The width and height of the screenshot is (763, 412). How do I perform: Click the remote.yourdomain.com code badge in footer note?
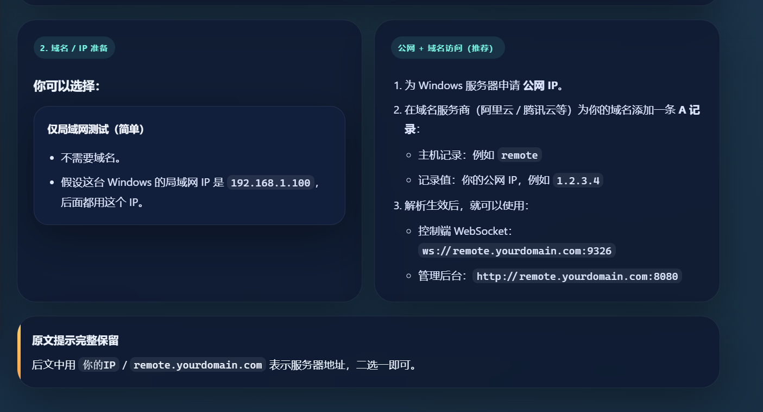pos(198,365)
